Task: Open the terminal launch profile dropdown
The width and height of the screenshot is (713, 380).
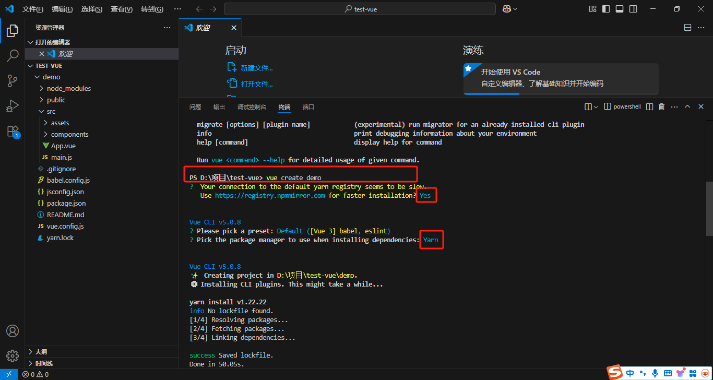Action: [597, 106]
